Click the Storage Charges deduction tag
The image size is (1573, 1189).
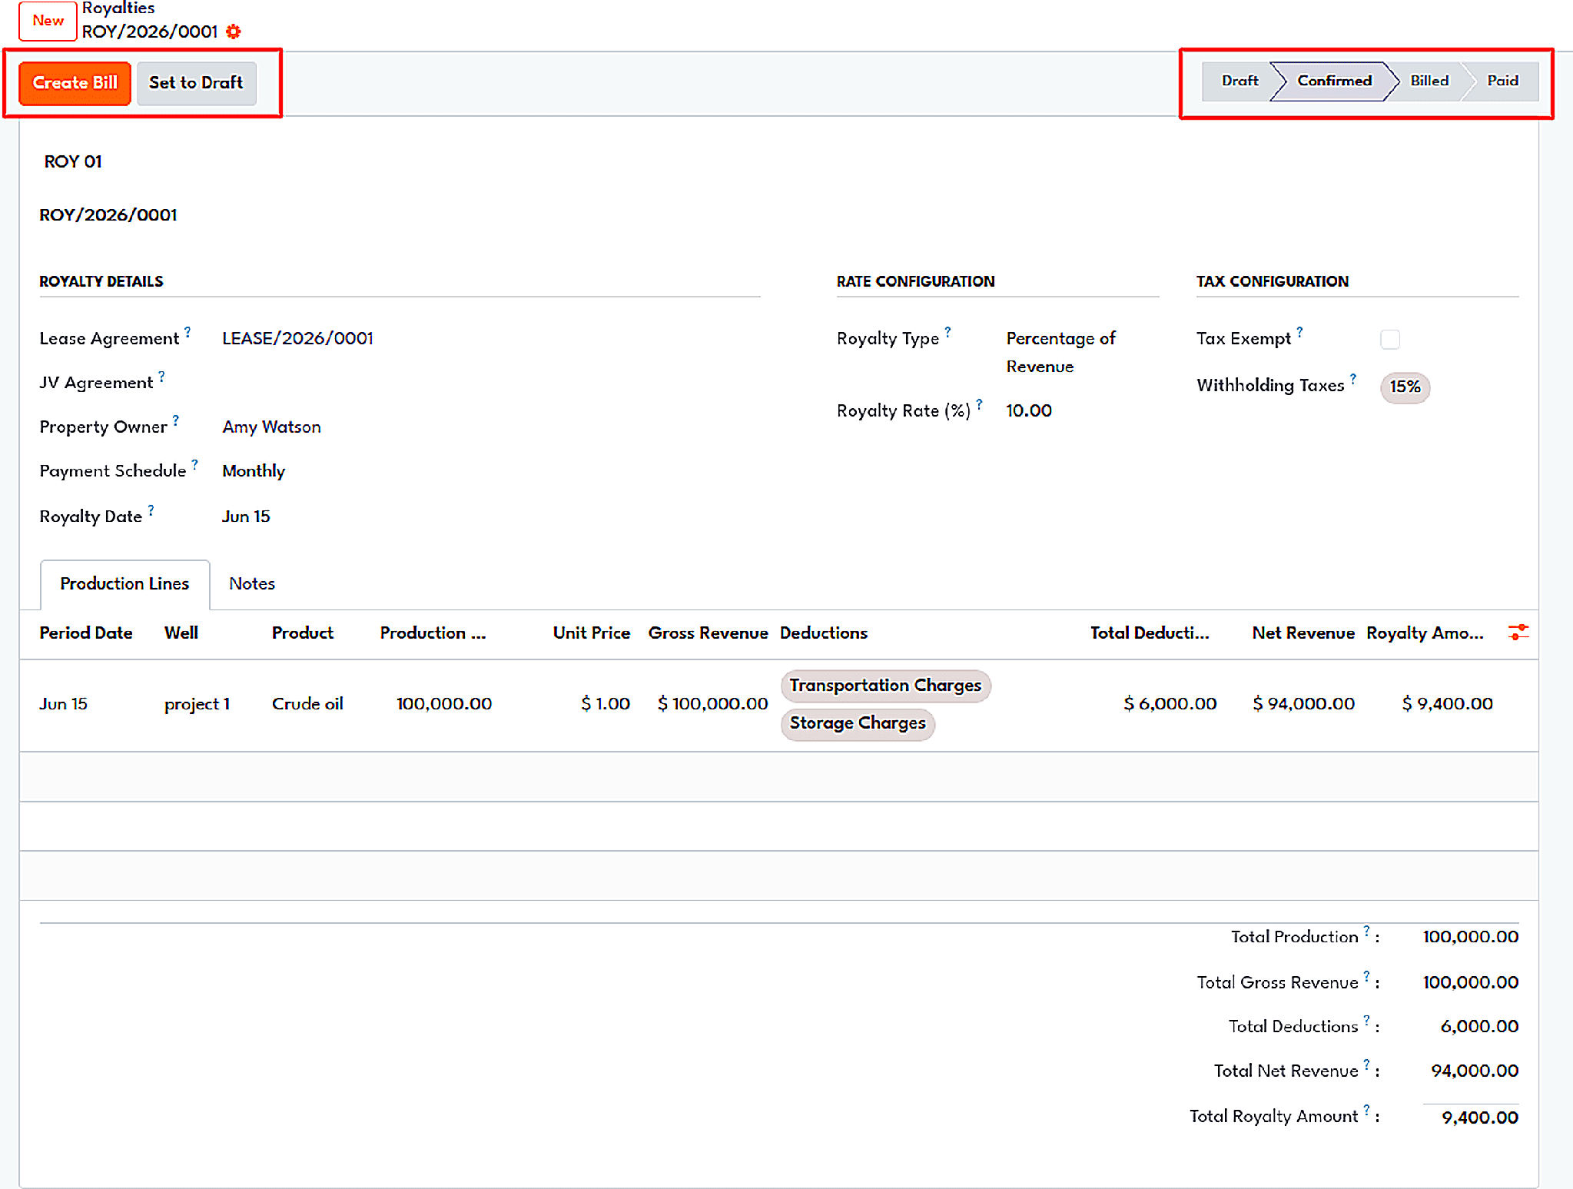(x=858, y=723)
